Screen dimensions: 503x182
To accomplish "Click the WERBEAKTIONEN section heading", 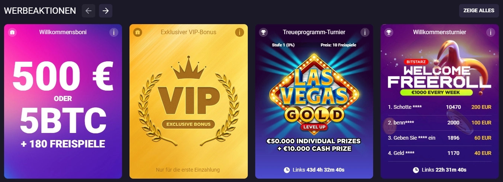I will tap(40, 11).
